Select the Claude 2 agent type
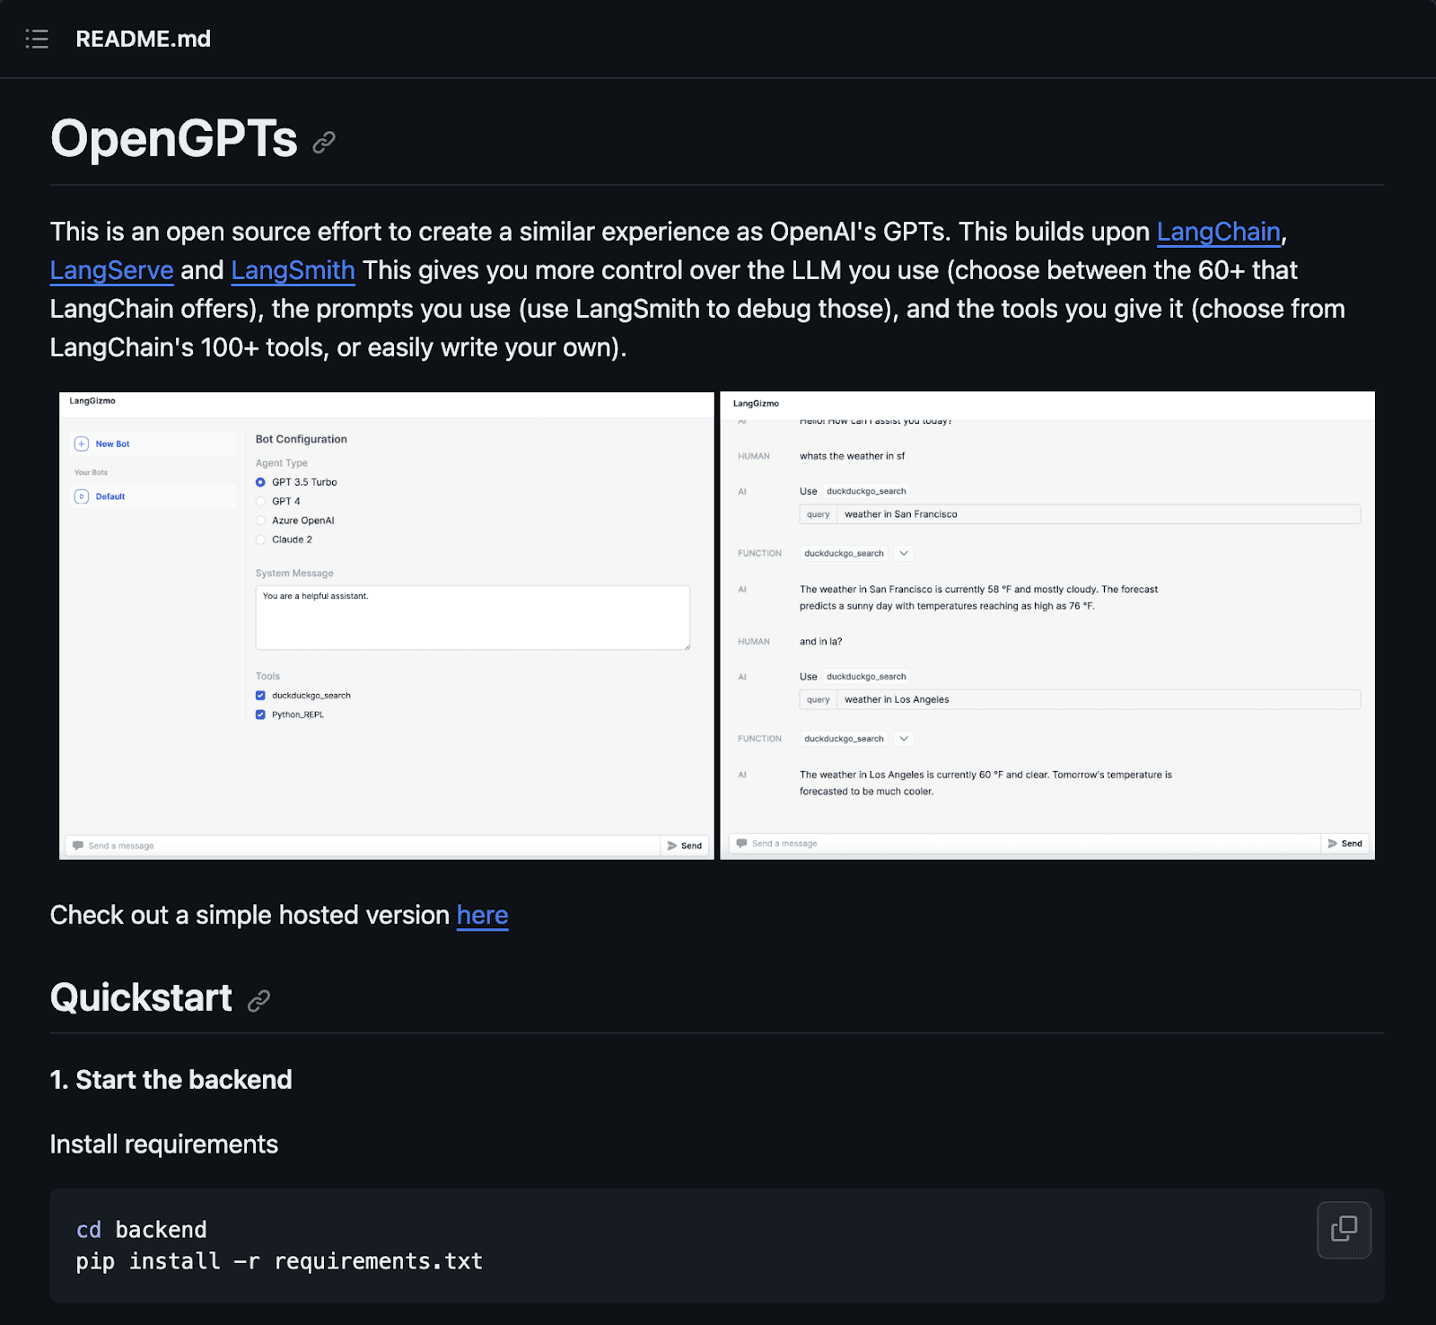1436x1325 pixels. (x=260, y=540)
